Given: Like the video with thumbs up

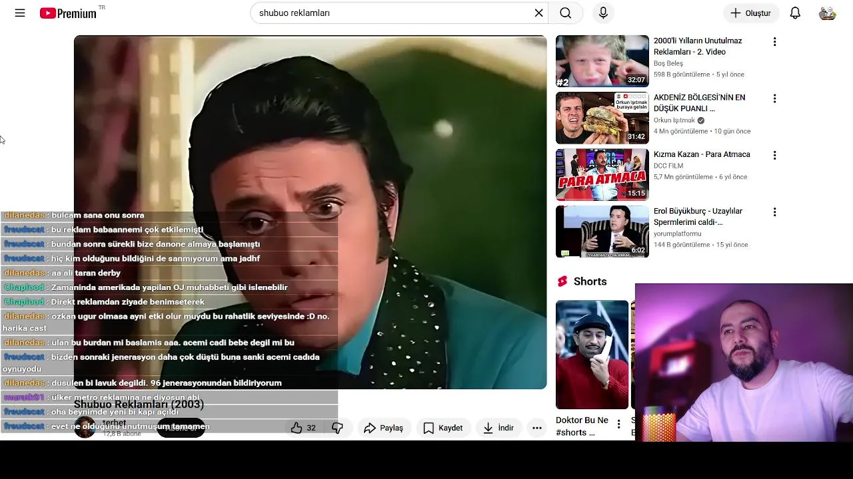Looking at the screenshot, I should (303, 428).
